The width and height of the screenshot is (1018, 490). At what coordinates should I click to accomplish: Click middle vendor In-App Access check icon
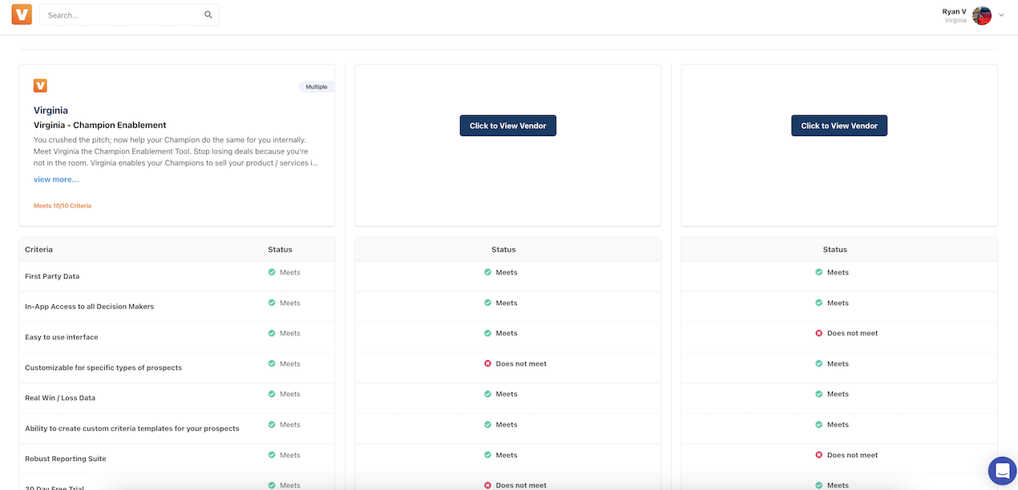[487, 303]
